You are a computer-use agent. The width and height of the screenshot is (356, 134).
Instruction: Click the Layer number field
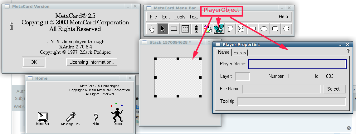pyautogui.click(x=242, y=76)
